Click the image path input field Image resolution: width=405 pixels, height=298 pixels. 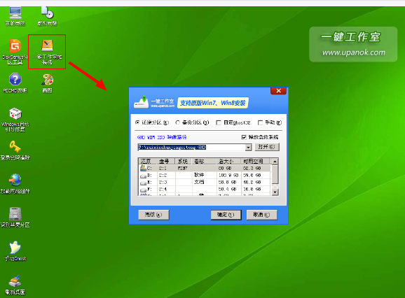pos(191,147)
